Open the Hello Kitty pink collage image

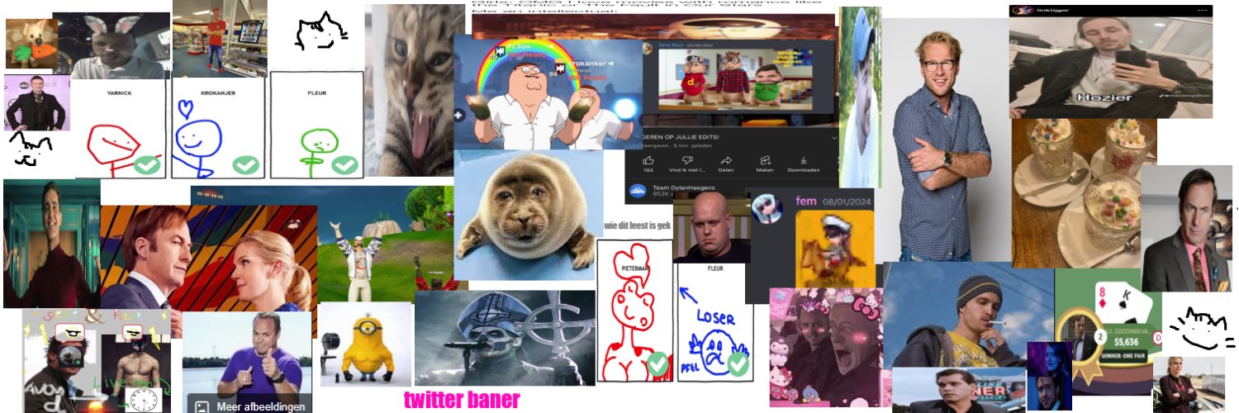coord(826,347)
